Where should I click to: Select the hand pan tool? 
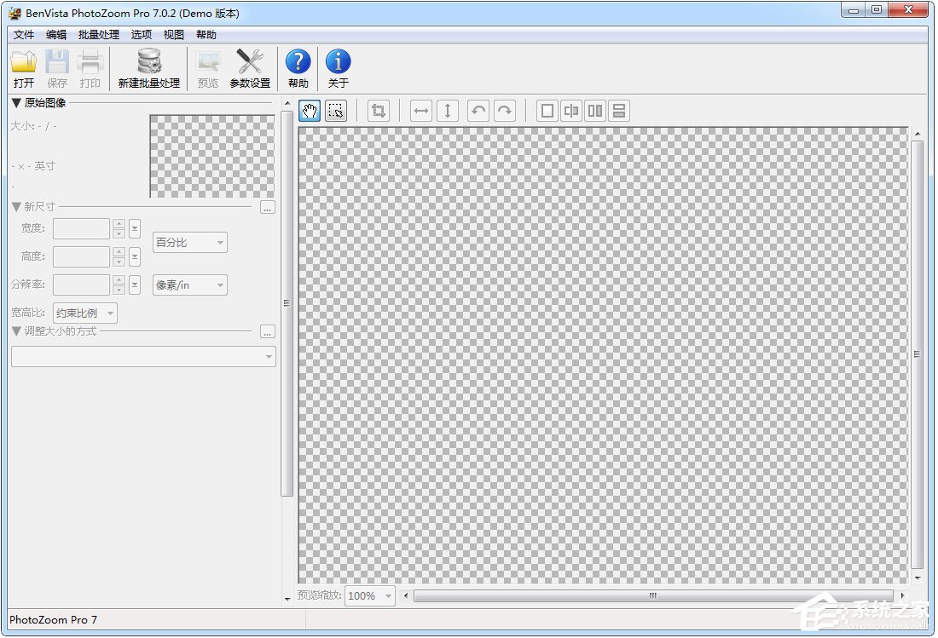pos(310,111)
